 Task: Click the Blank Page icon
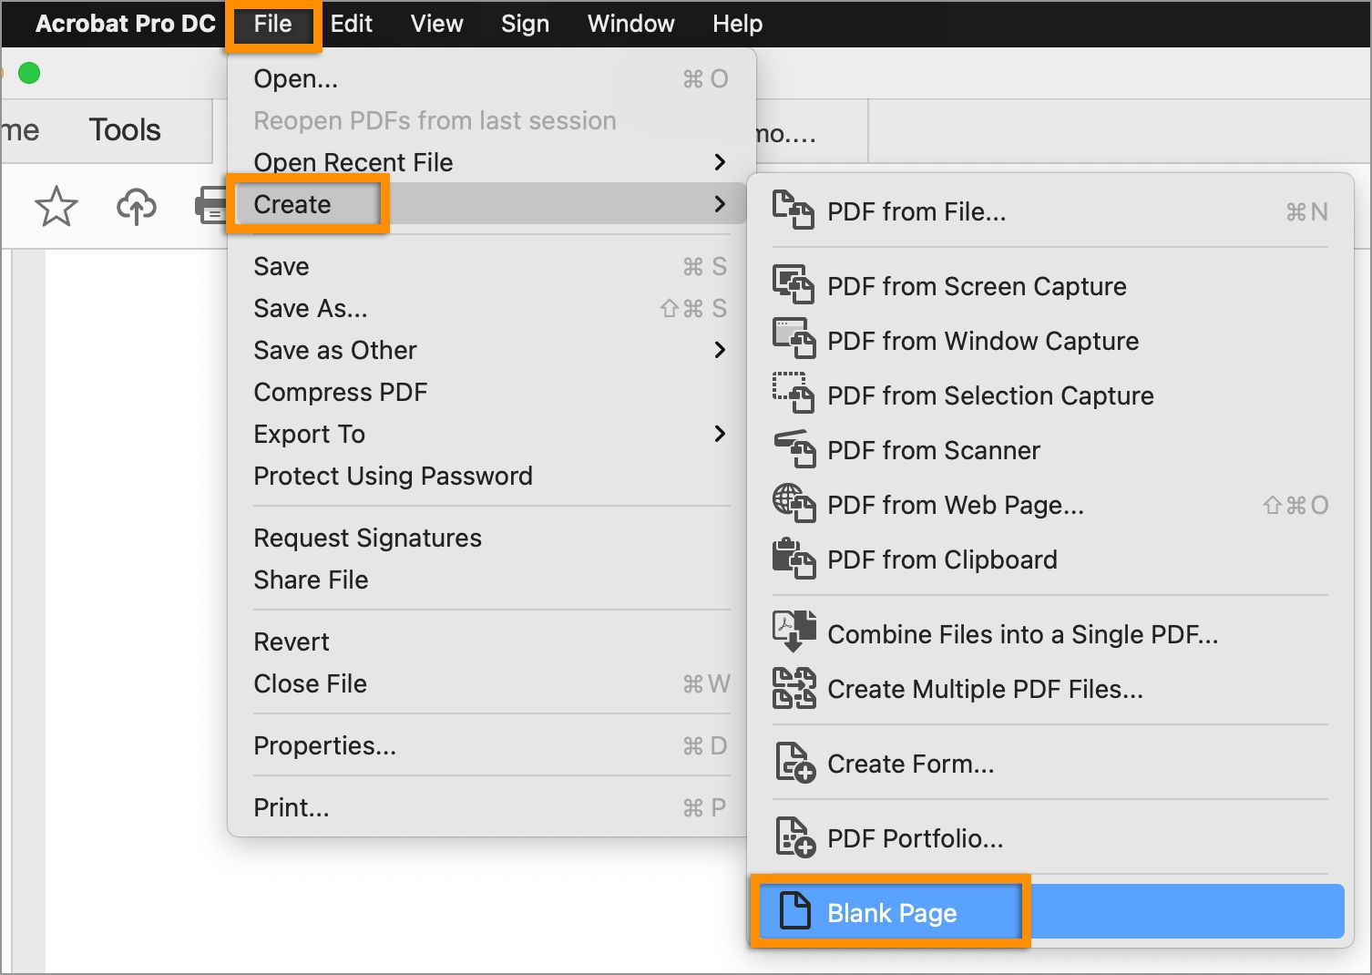coord(794,911)
